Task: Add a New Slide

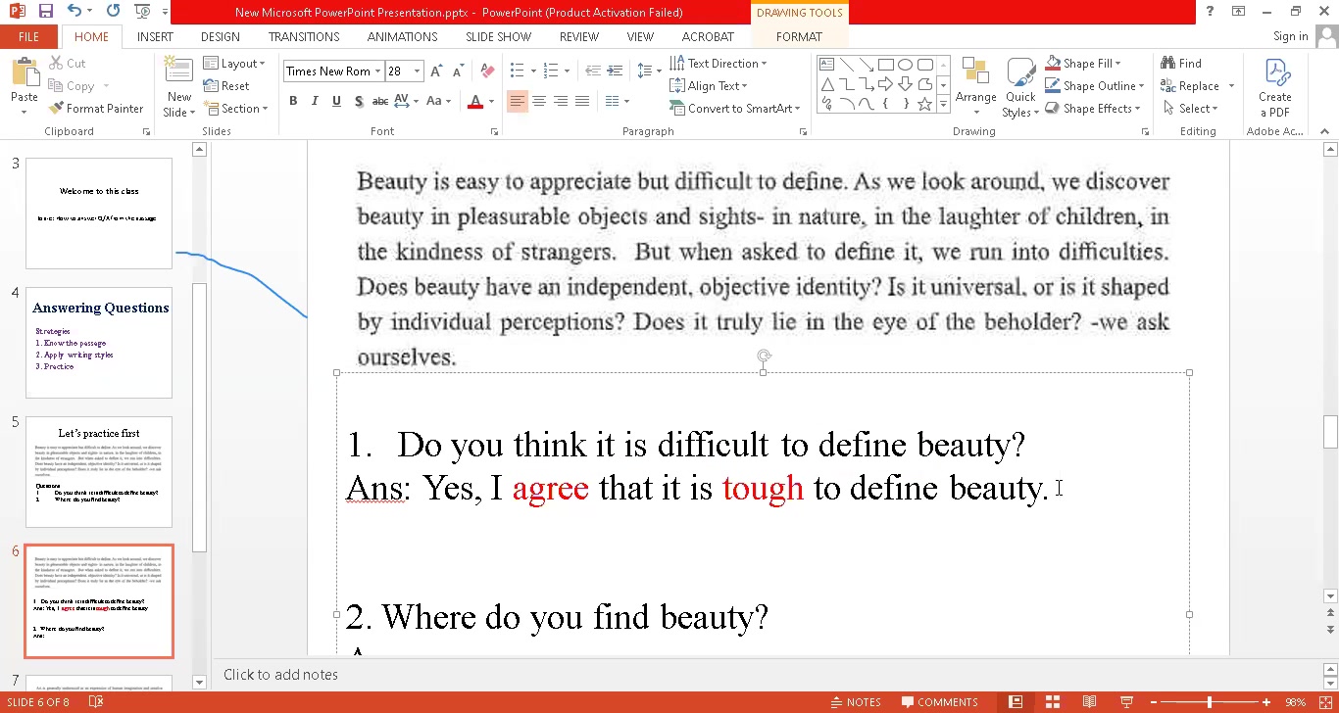Action: click(x=178, y=88)
